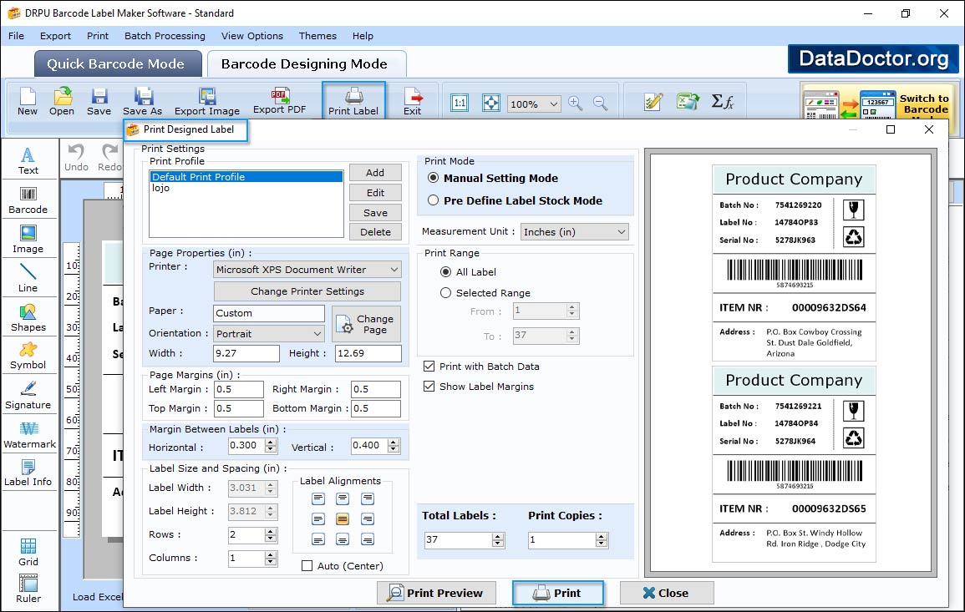
Task: Click the Exit toolbar icon
Action: pos(413,102)
